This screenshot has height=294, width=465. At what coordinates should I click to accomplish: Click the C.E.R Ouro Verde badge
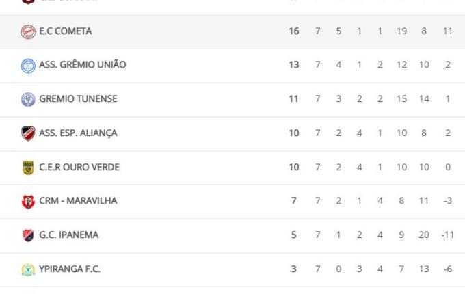coord(28,168)
